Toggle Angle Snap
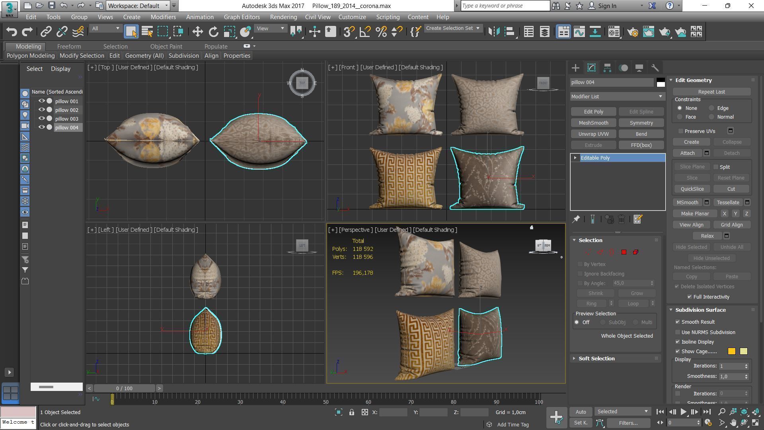The image size is (764, 430). (x=365, y=32)
